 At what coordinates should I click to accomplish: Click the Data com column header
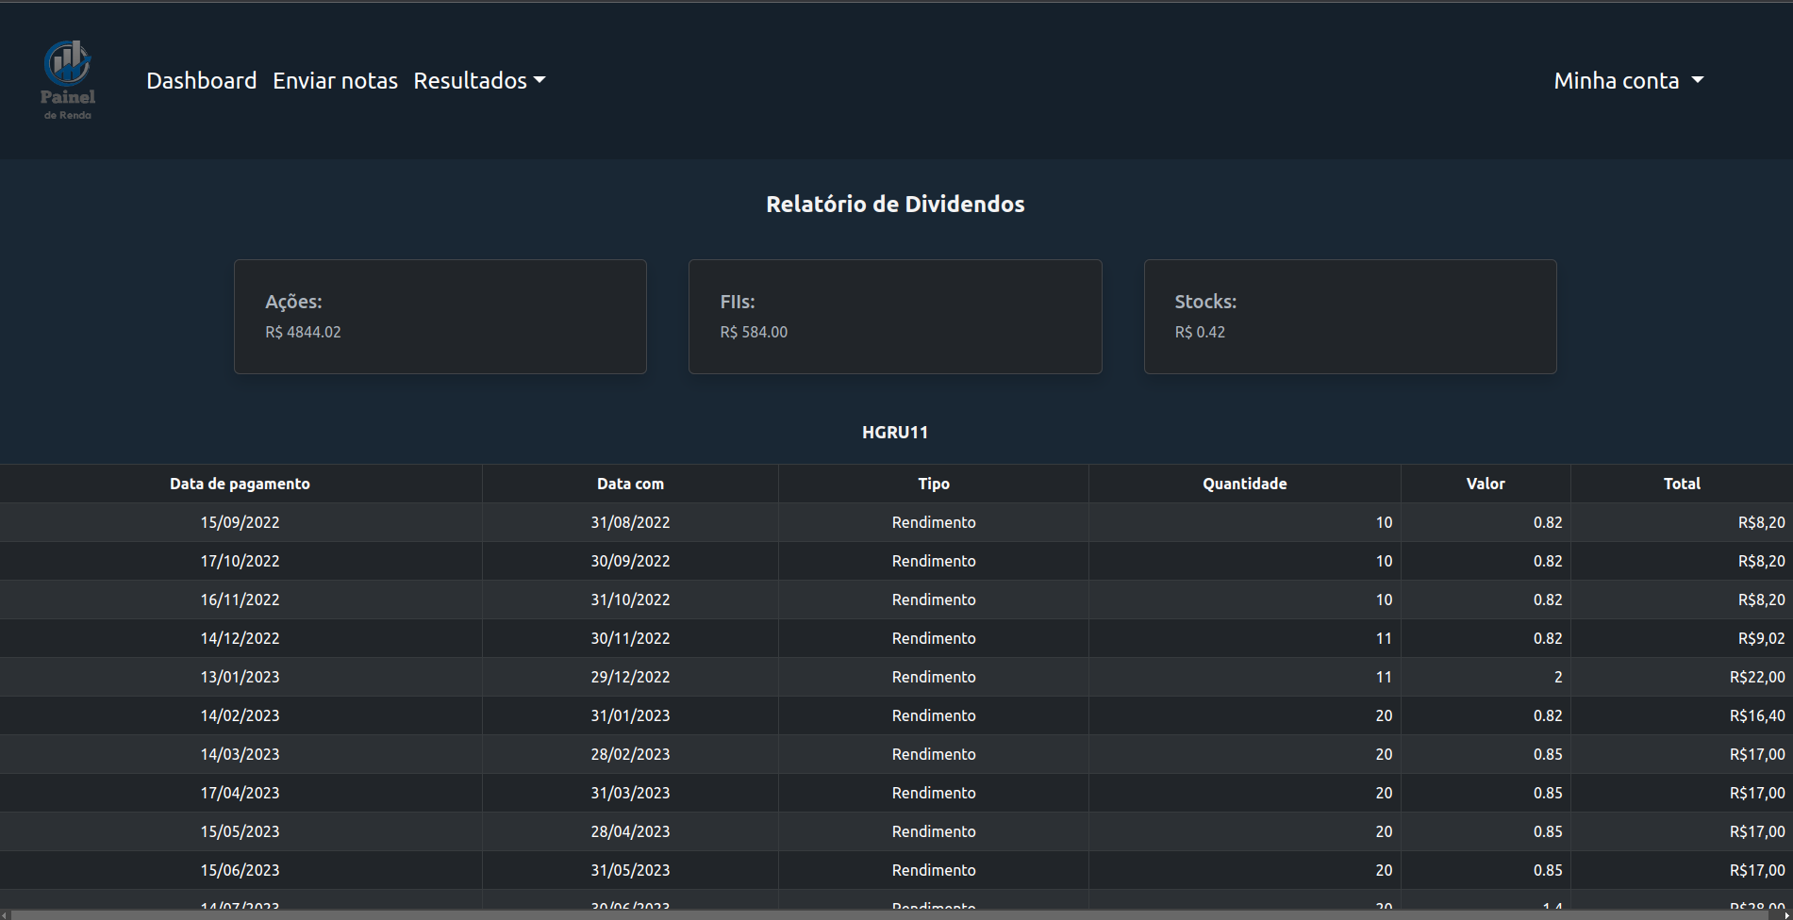click(x=630, y=484)
